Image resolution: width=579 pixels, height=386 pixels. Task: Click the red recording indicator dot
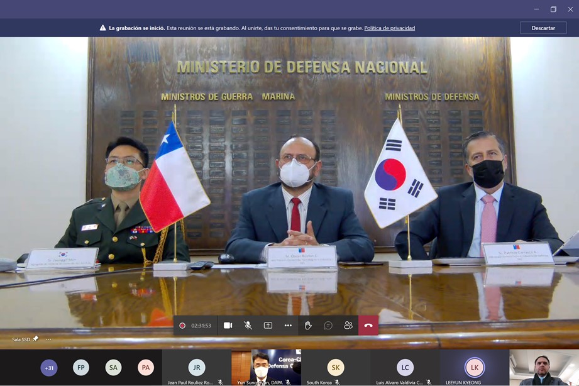(x=182, y=326)
